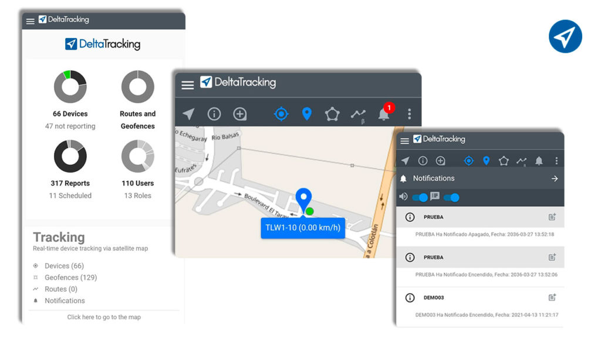Viewport: 601px width, 338px height.
Task: Click plus-circle icon in Notifications window toolbar
Action: tap(440, 161)
